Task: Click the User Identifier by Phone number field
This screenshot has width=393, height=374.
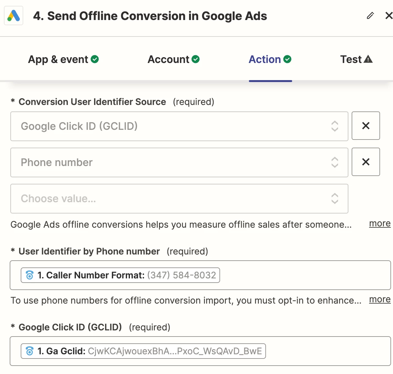Action: coord(304,275)
